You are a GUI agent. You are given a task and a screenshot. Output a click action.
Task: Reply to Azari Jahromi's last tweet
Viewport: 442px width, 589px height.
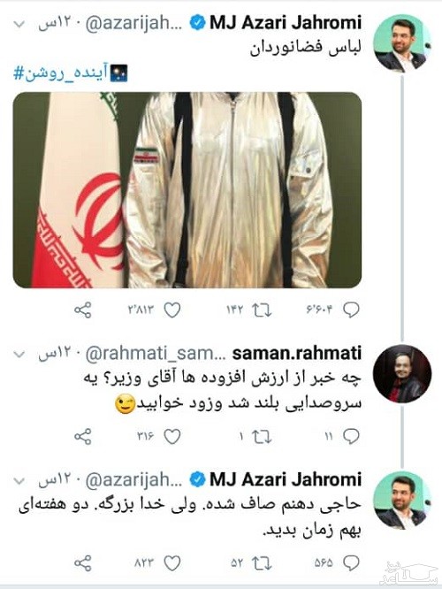(352, 563)
